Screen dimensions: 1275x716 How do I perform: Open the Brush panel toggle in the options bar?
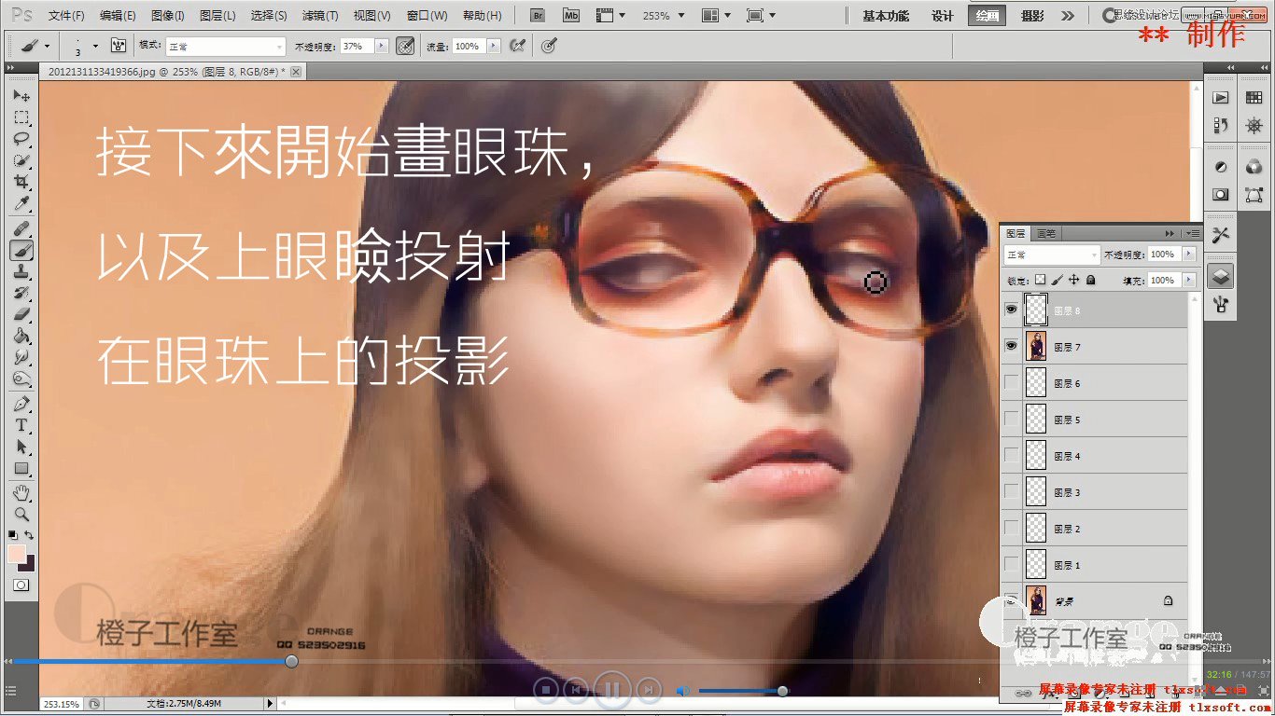click(119, 45)
